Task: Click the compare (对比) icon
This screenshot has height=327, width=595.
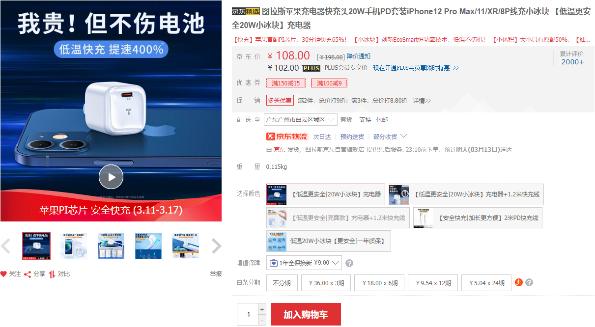Action: [x=52, y=274]
